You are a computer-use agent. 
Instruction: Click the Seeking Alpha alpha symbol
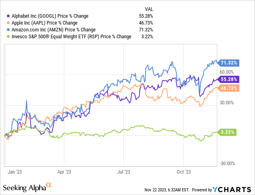pos(49,185)
